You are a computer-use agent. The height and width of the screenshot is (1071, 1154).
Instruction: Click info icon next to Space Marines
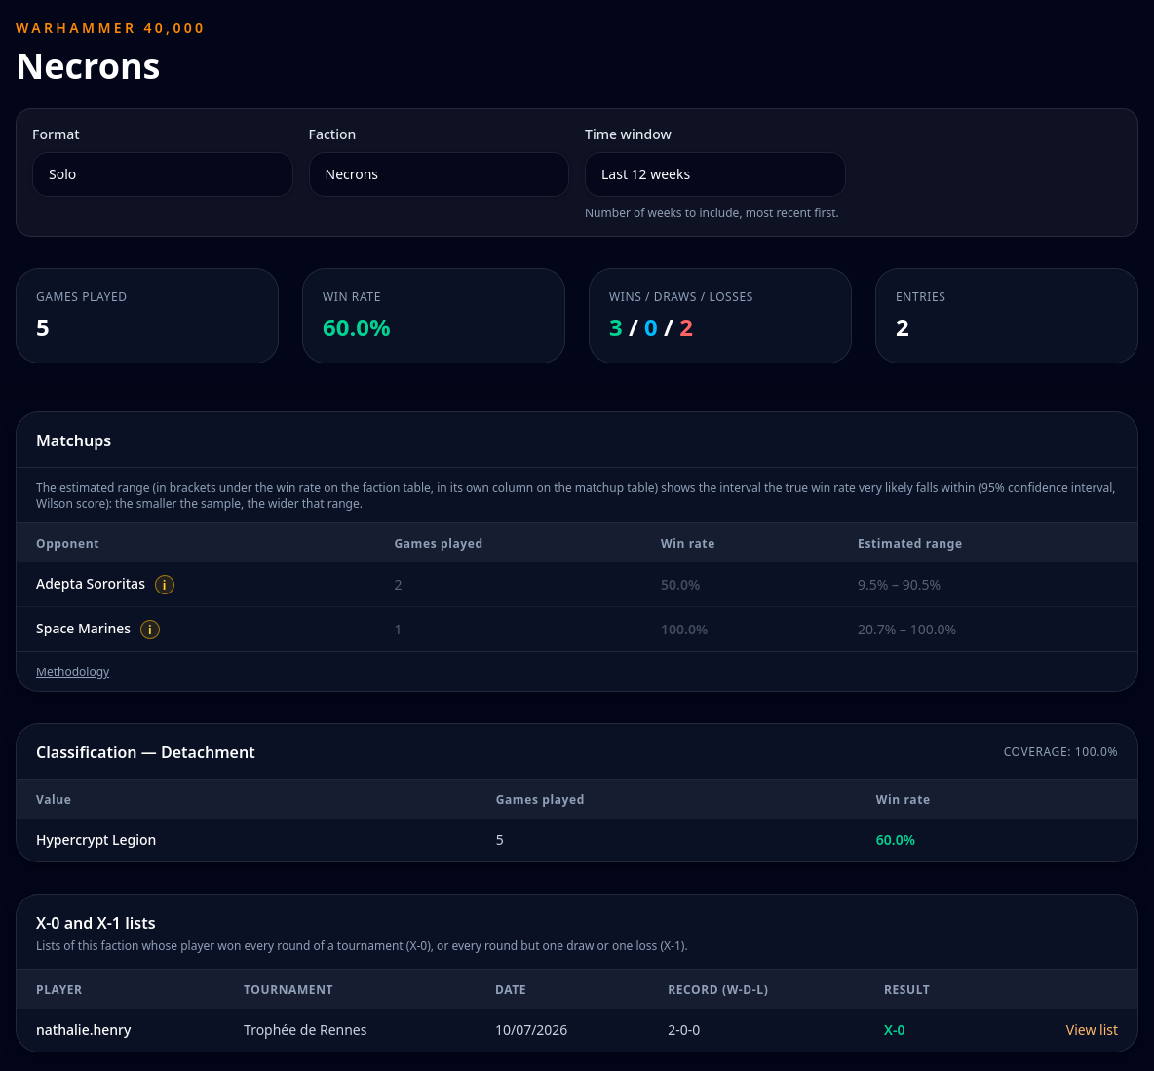[150, 630]
